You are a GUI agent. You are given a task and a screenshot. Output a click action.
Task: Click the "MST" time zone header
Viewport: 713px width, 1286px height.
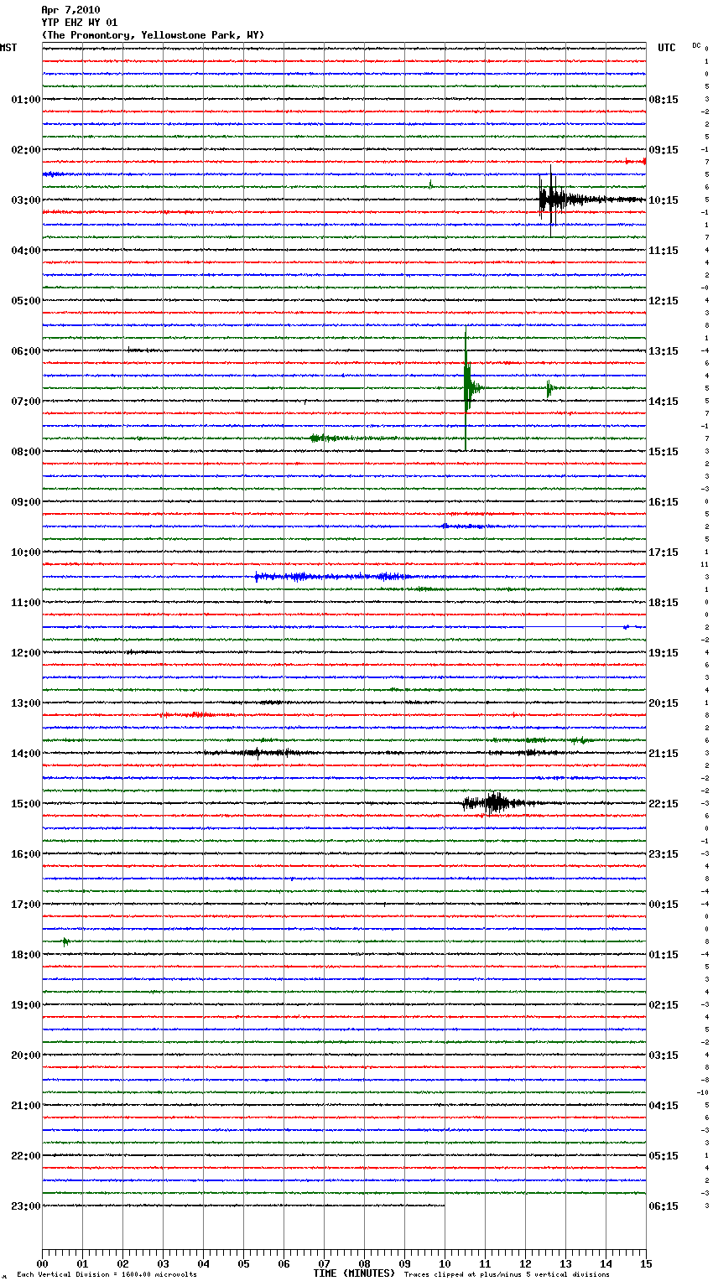tap(8, 48)
